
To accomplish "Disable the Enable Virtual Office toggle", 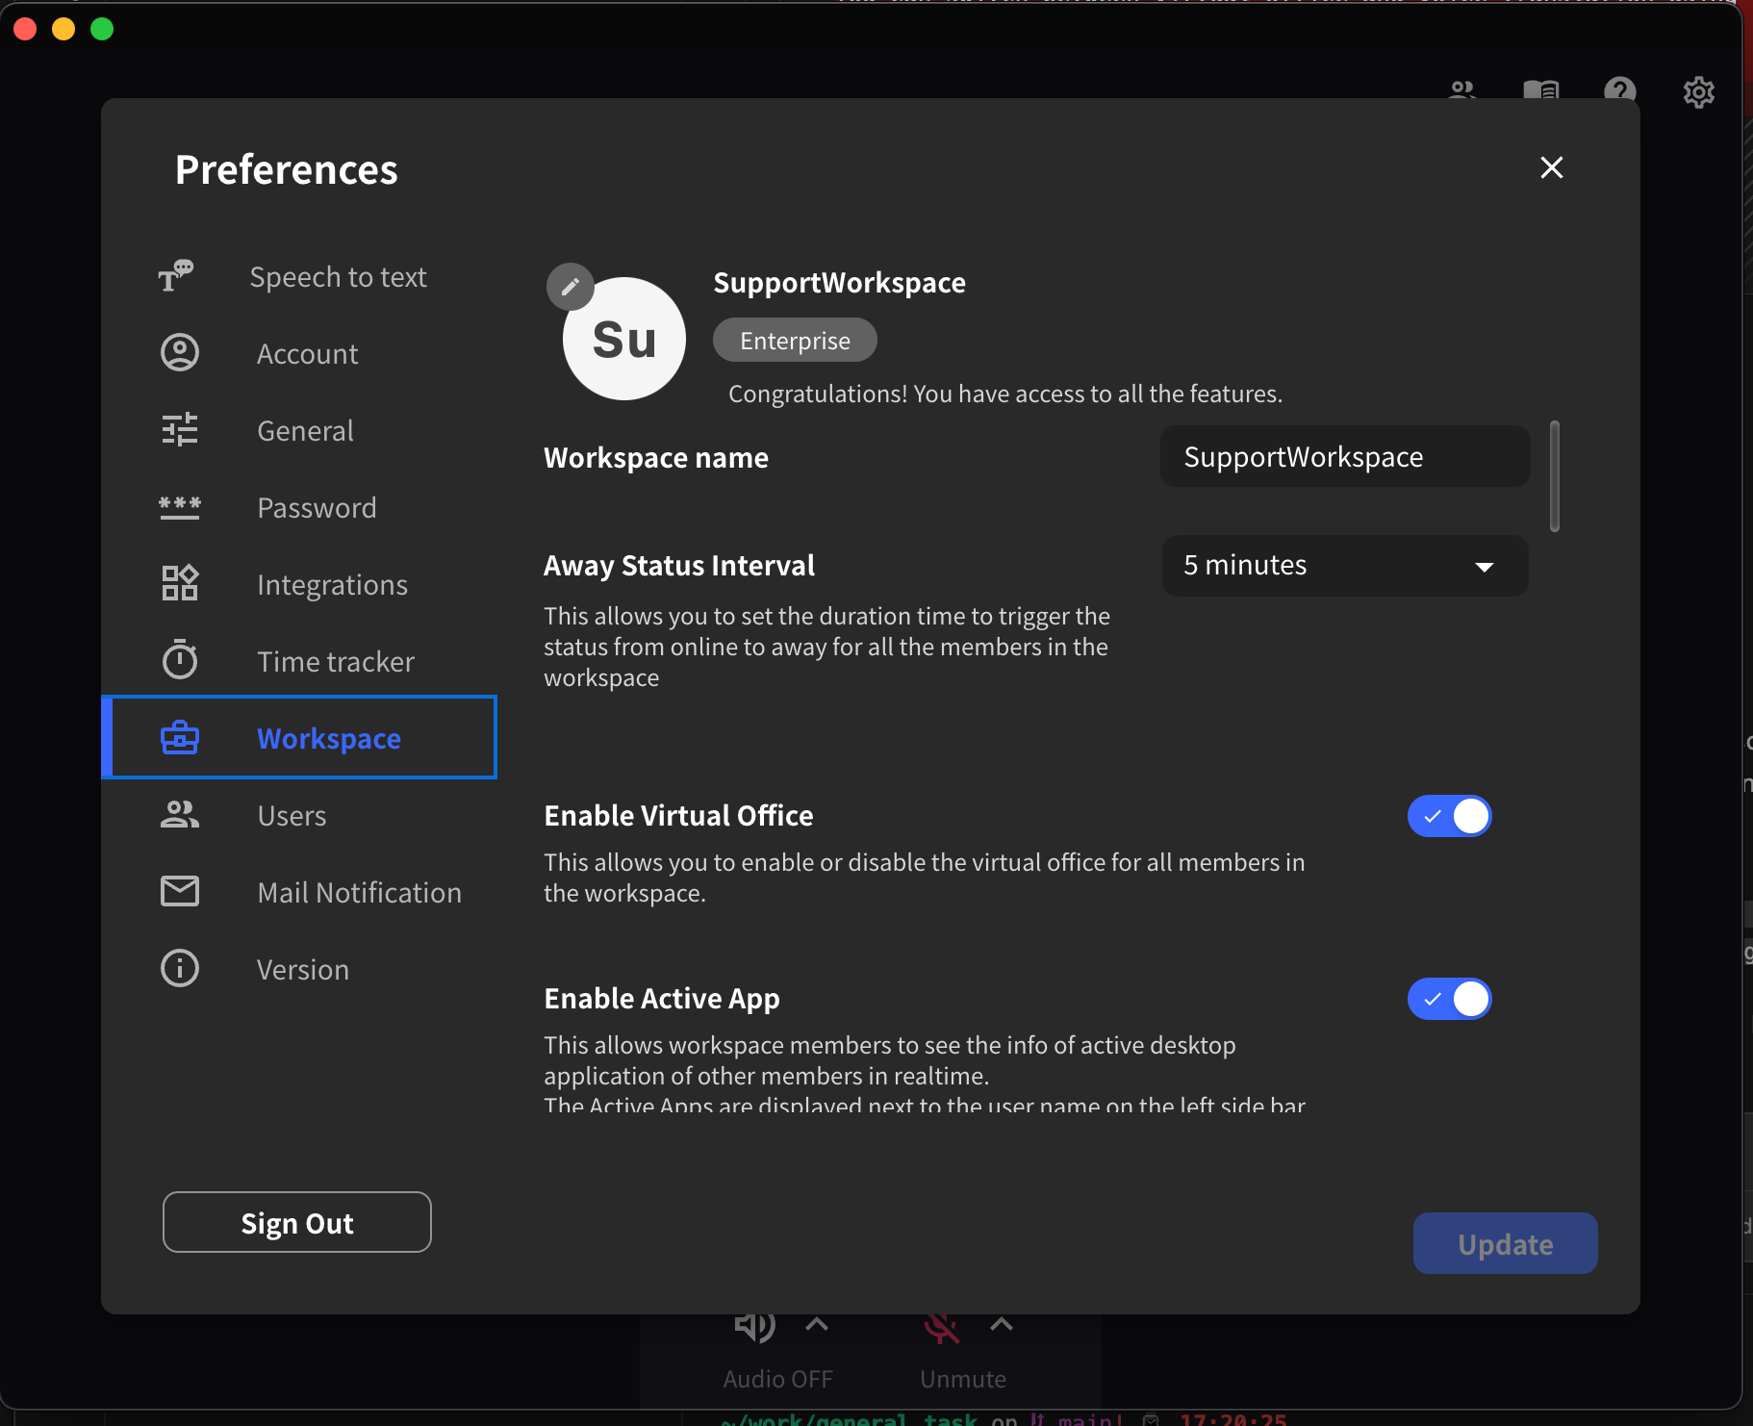I will (x=1449, y=816).
